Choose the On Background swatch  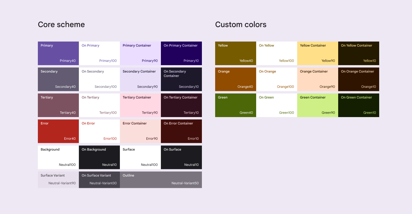click(x=99, y=157)
